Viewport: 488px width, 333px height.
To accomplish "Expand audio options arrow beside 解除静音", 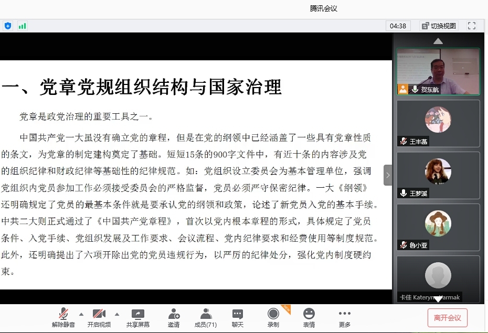I will 81,314.
